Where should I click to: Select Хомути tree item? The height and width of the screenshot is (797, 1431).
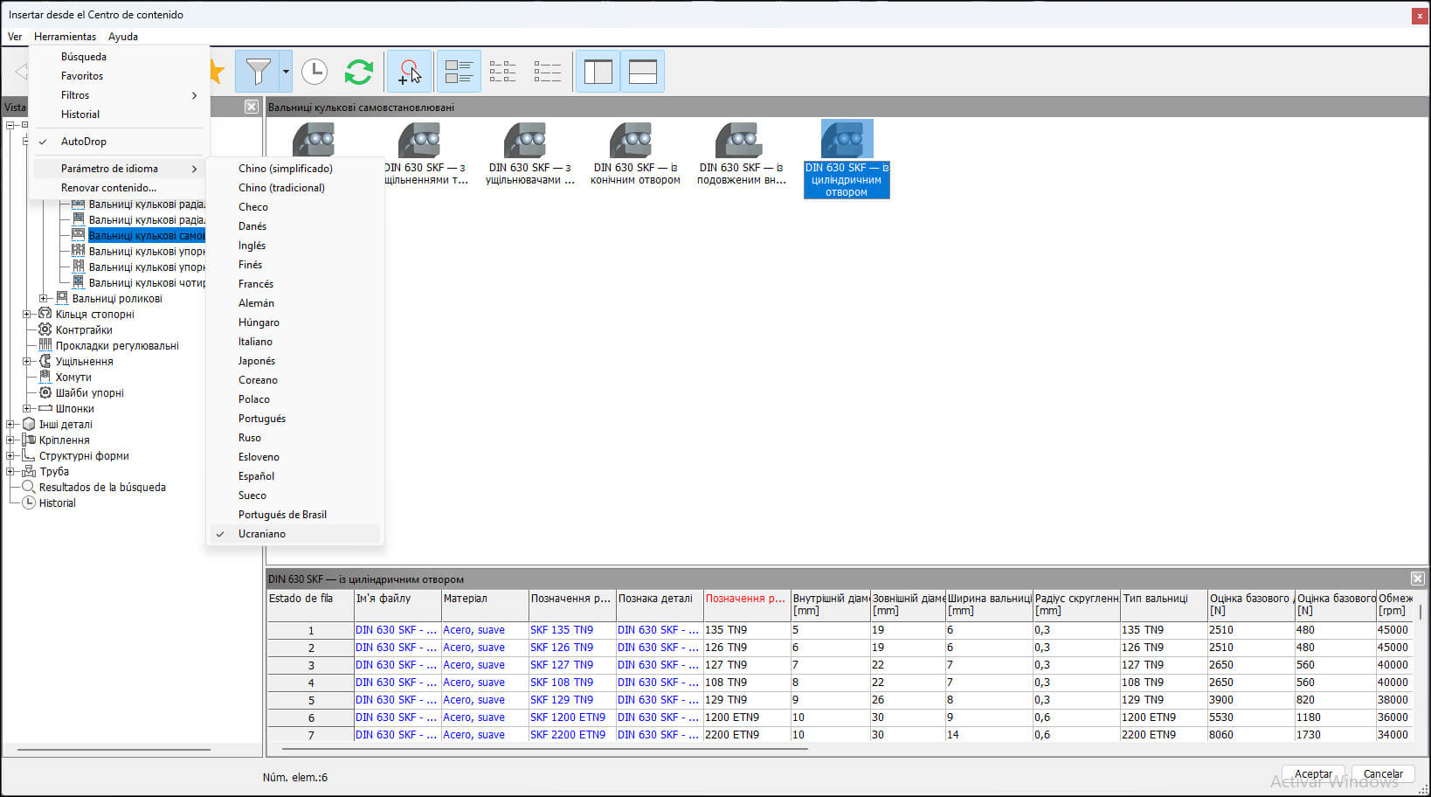pyautogui.click(x=73, y=378)
